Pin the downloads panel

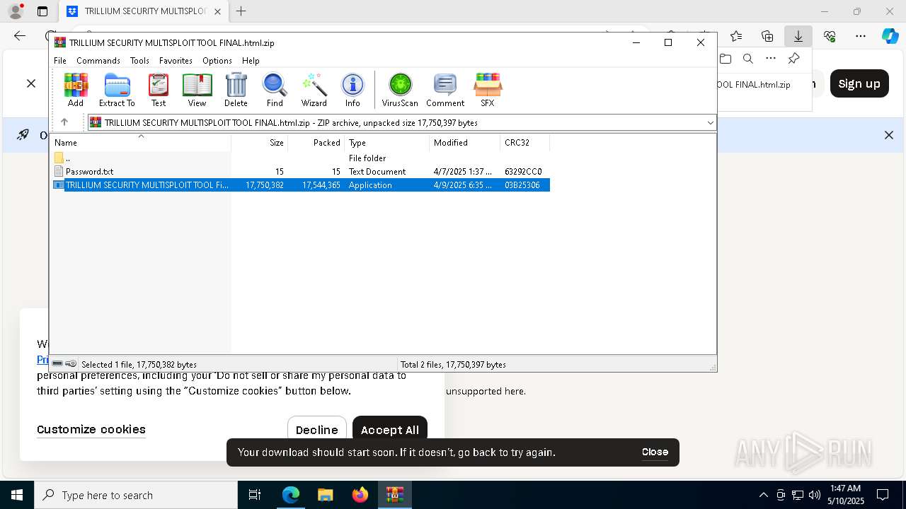(x=794, y=59)
